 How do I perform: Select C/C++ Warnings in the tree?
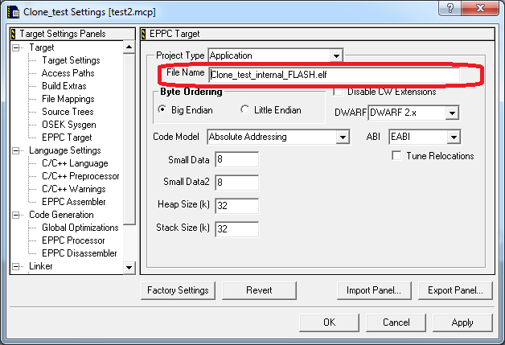tap(74, 189)
